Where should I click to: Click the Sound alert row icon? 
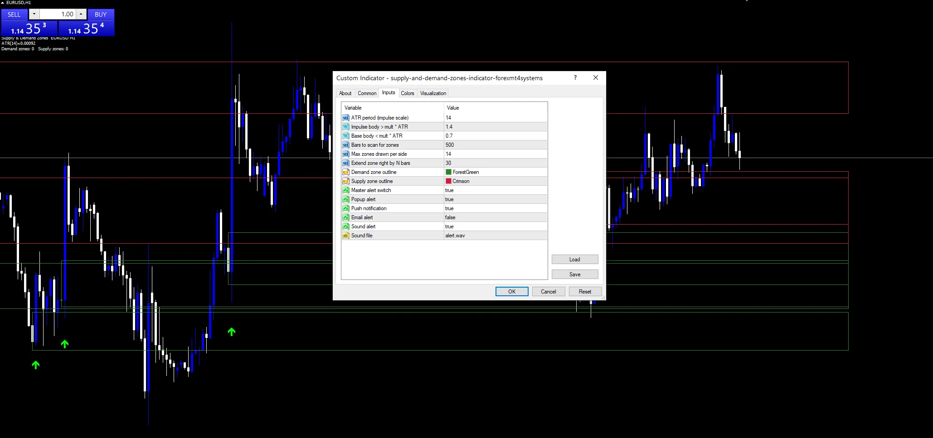tap(345, 226)
